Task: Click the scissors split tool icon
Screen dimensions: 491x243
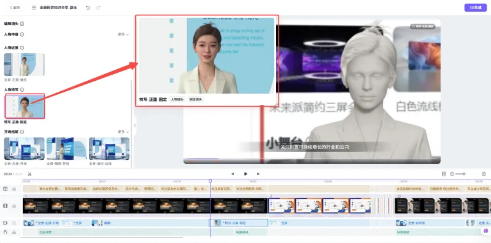Action: 29,174
